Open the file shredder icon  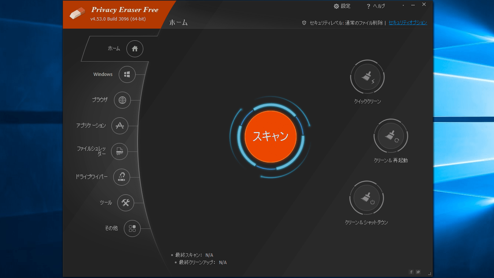pos(119,151)
